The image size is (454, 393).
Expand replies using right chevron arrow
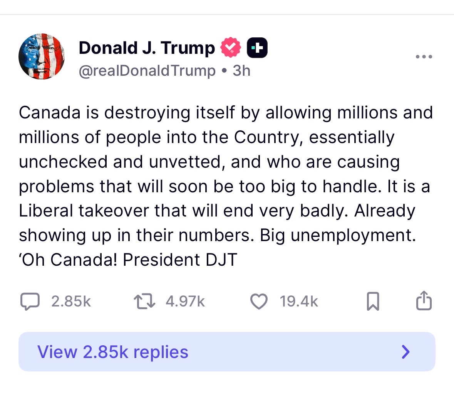click(x=406, y=352)
